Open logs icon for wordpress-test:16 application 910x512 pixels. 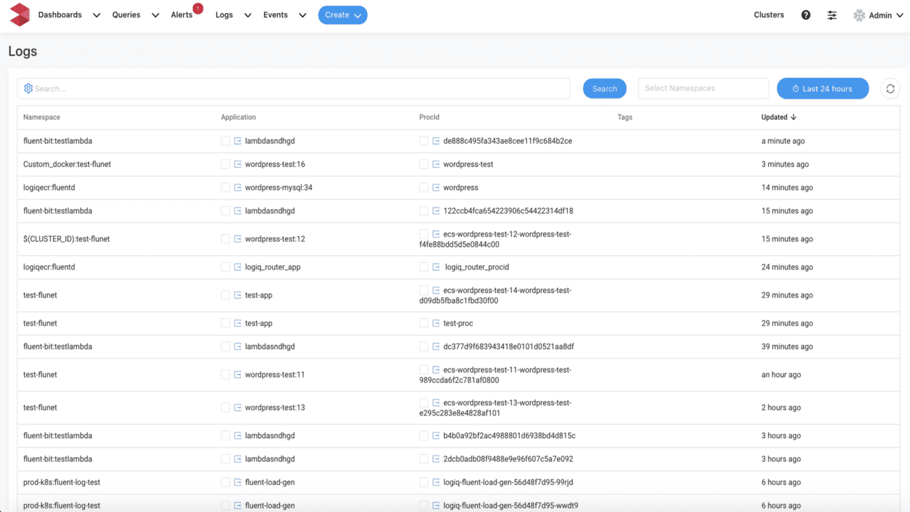coord(238,164)
